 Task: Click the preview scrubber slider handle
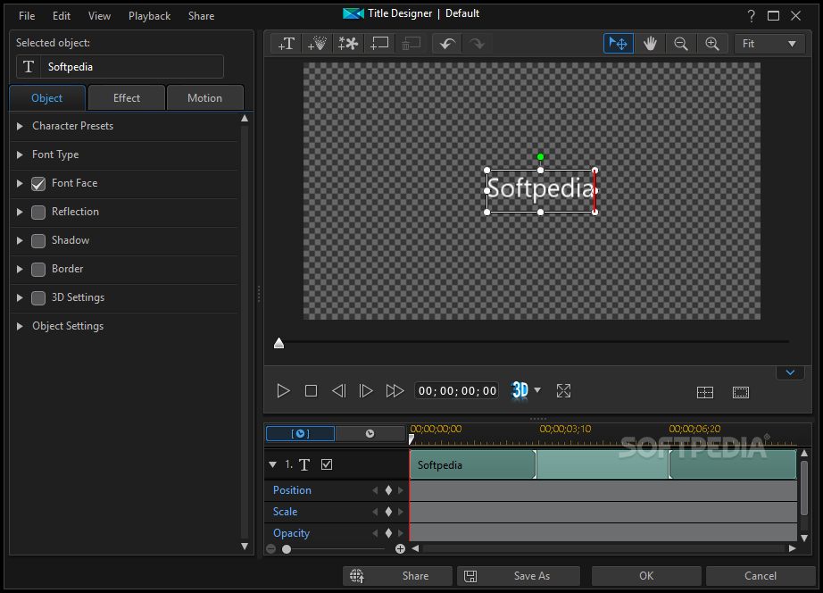pyautogui.click(x=278, y=343)
